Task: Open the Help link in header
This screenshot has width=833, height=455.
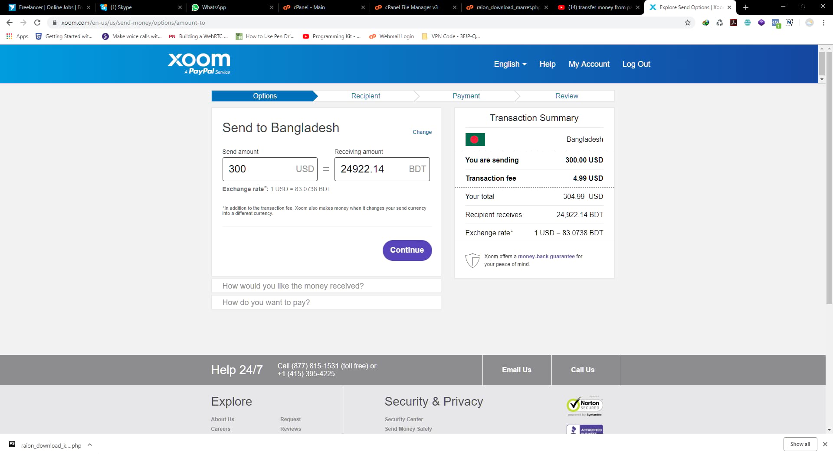Action: click(x=548, y=64)
